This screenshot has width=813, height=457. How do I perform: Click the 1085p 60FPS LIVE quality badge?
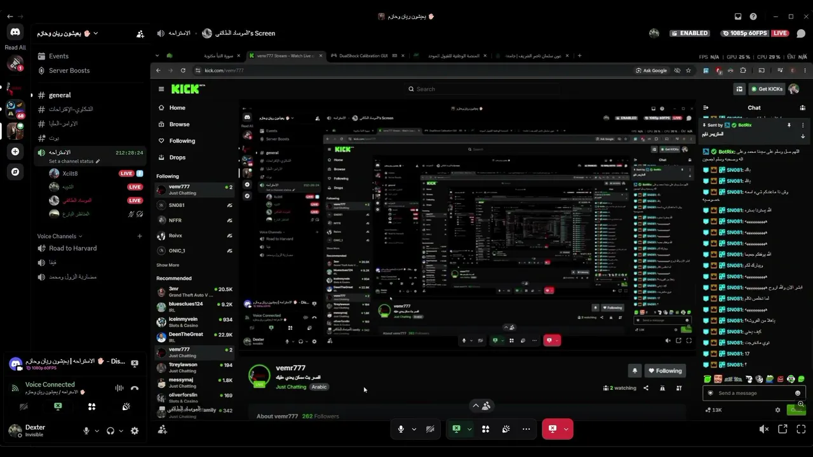pos(755,33)
